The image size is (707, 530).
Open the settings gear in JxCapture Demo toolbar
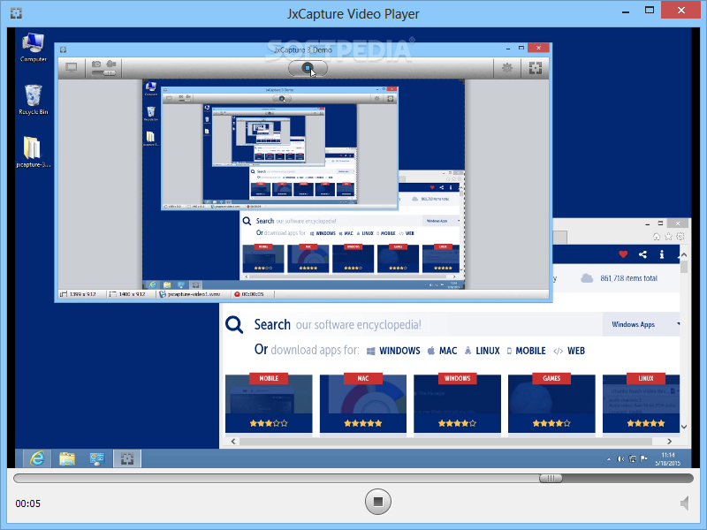507,68
